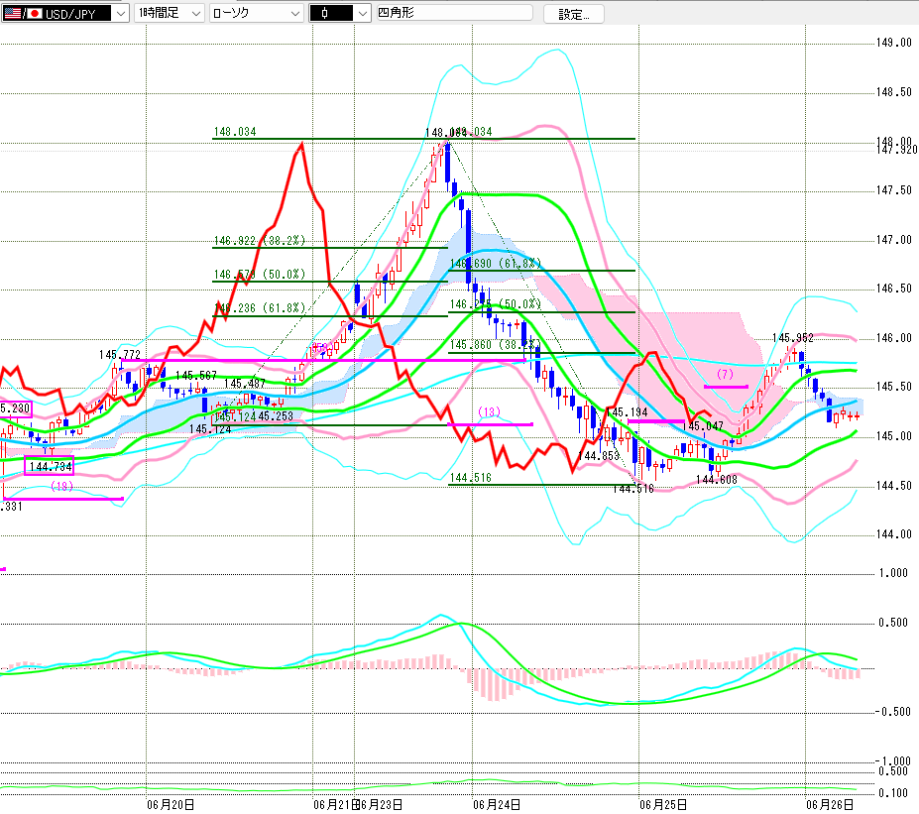The image size is (919, 814).
Task: Open the USD/JPY currency pair dropdown
Action: pos(64,13)
